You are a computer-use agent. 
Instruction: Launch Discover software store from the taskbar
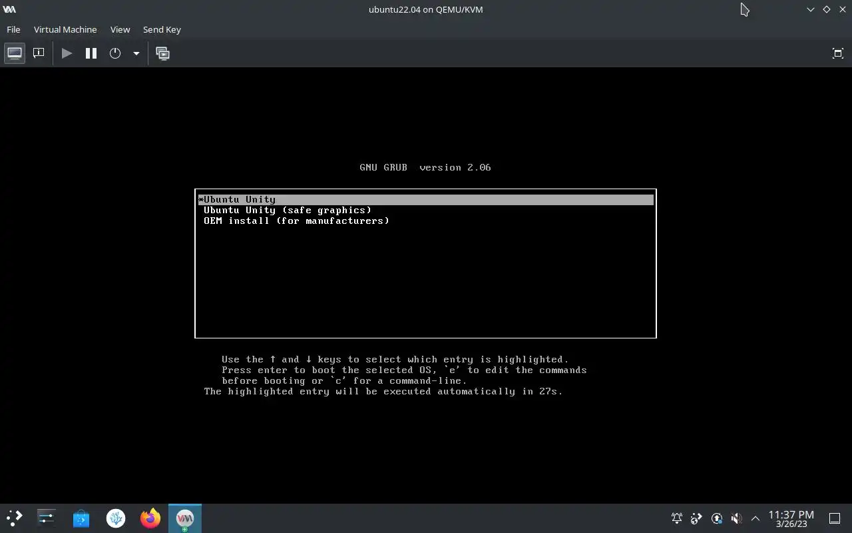coord(81,518)
